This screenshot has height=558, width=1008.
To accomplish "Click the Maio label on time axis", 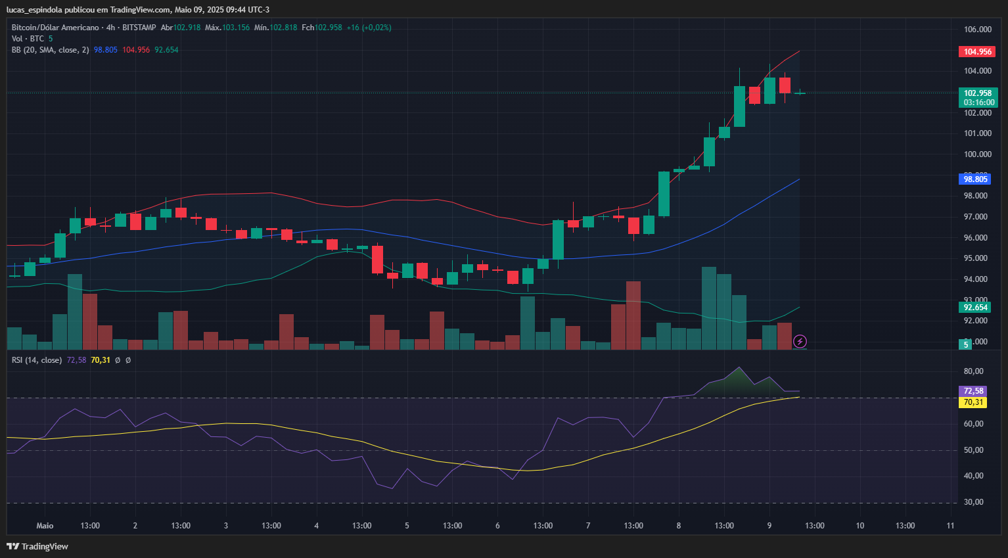I will (45, 526).
